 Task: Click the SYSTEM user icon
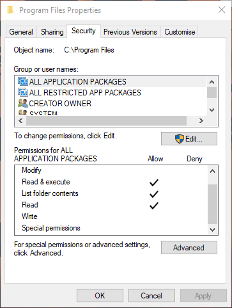point(23,113)
